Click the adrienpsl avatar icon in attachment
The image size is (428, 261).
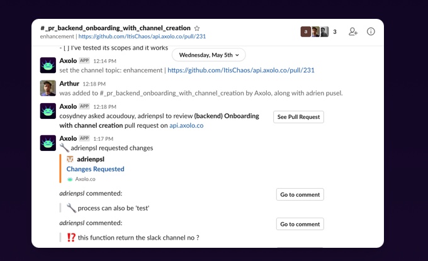point(70,159)
